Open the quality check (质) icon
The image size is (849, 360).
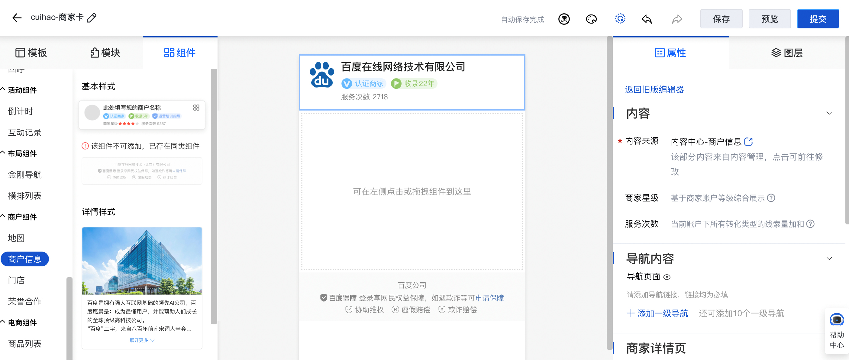click(564, 19)
